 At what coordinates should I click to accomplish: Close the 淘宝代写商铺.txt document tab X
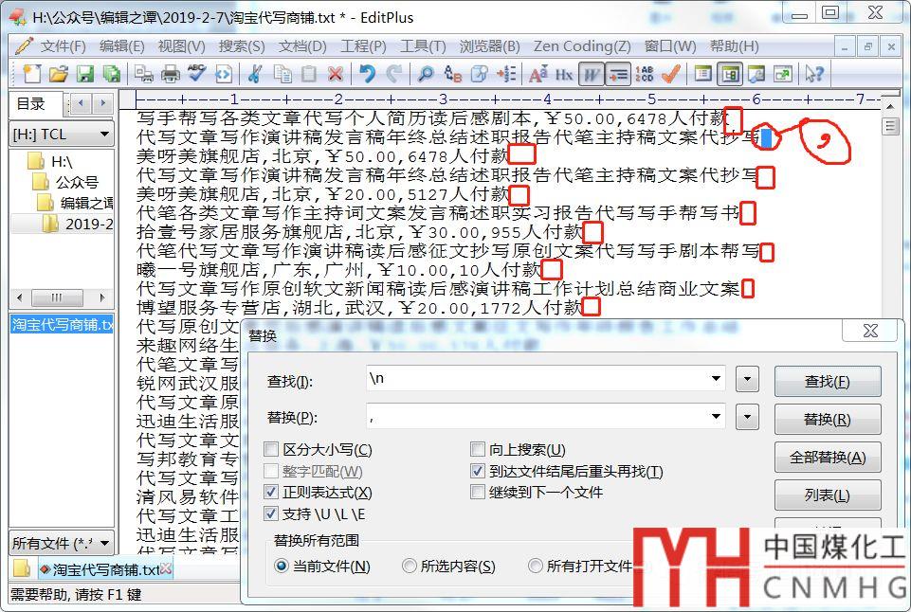tap(166, 568)
